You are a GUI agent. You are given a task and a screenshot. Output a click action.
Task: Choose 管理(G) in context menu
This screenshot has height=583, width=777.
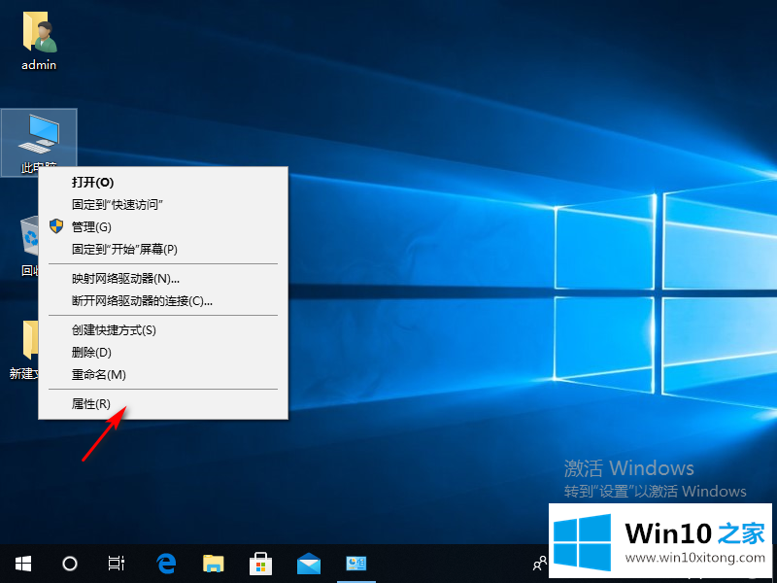pyautogui.click(x=163, y=227)
